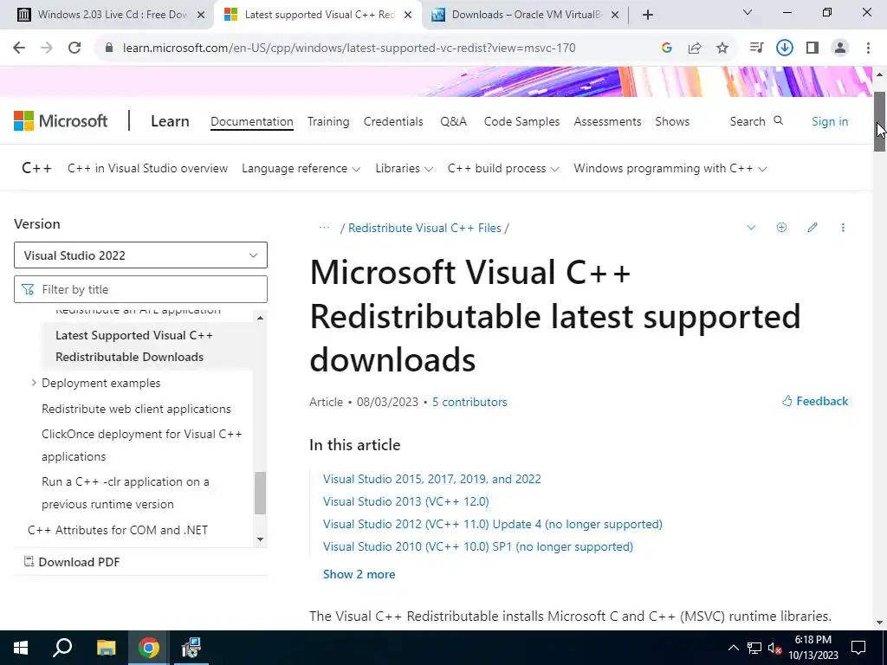Open the Documentation menu item
887x665 pixels.
point(252,121)
